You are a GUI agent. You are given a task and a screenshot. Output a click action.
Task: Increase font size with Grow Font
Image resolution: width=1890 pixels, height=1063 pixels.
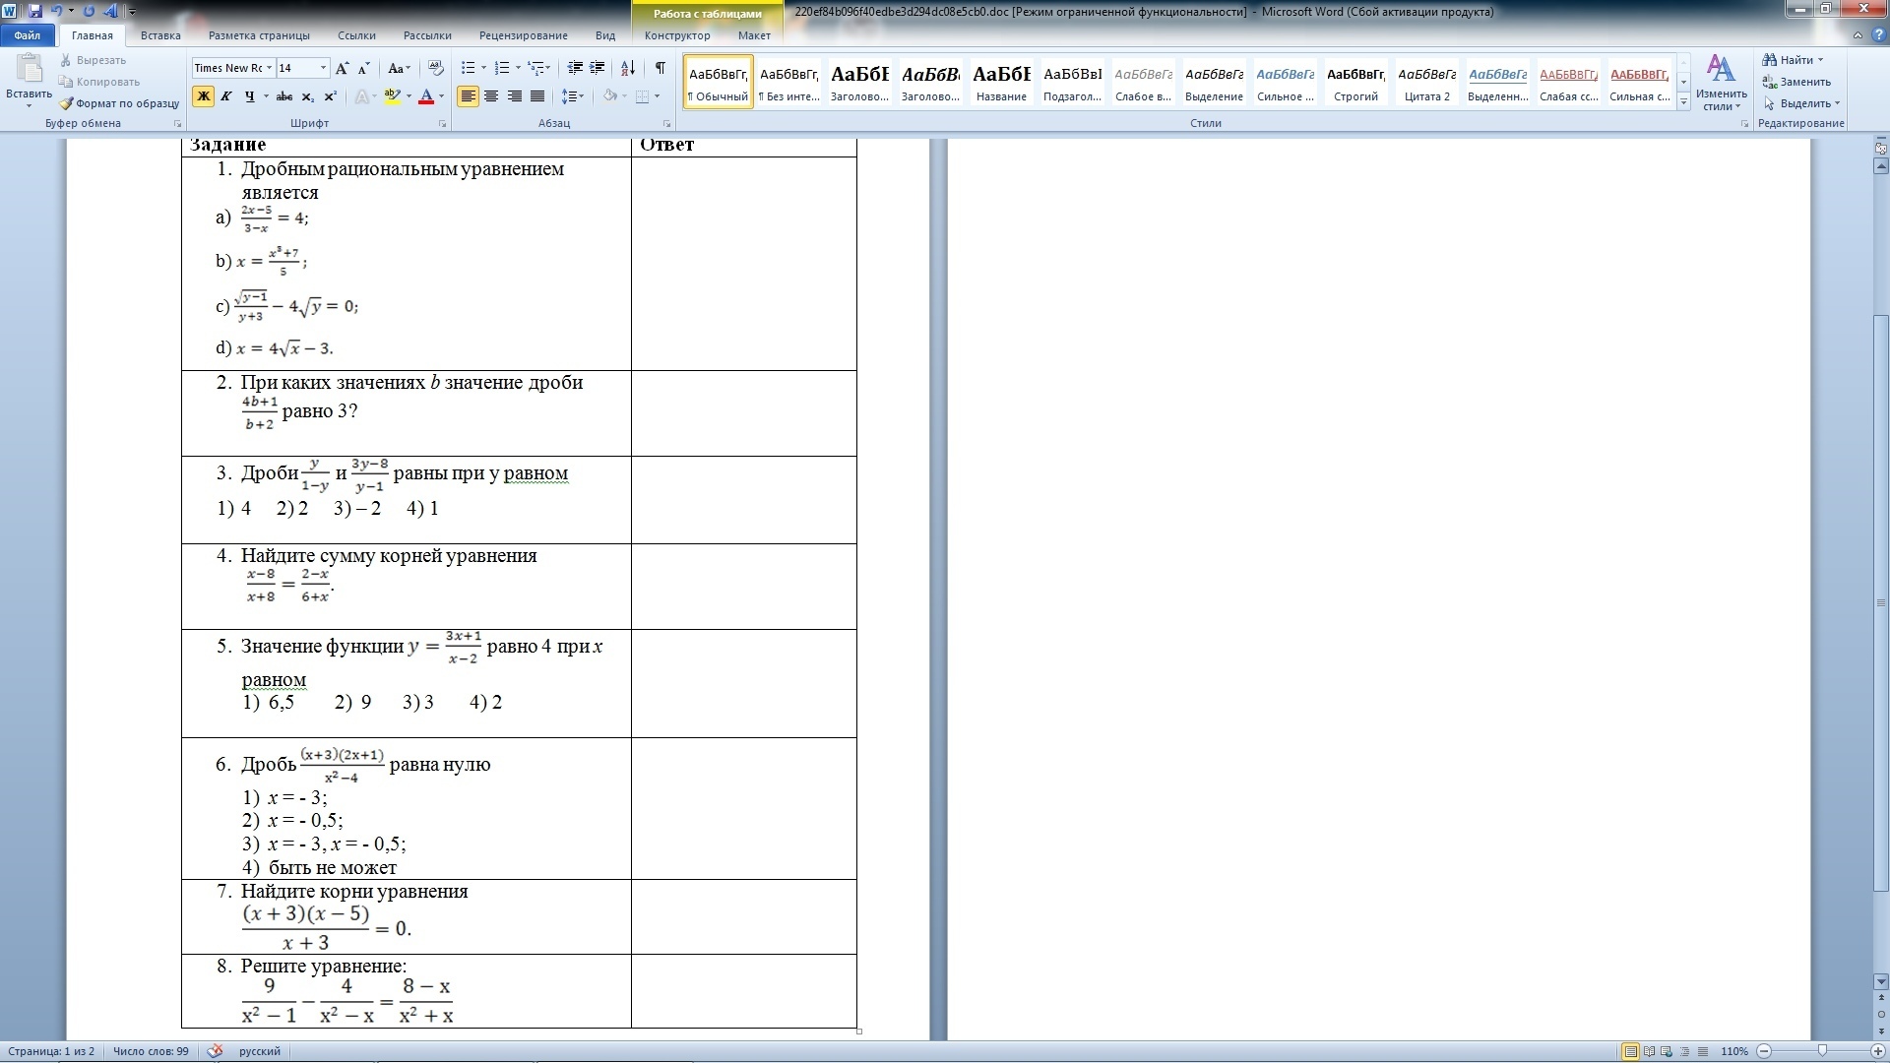(x=342, y=68)
